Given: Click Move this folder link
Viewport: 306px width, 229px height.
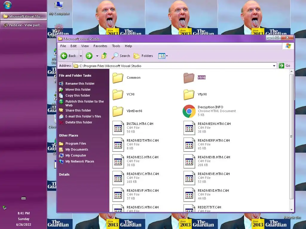Looking at the screenshot, I should [x=78, y=89].
